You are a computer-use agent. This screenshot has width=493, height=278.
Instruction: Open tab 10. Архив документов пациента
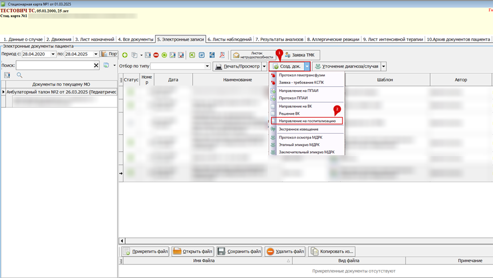pos(458,39)
